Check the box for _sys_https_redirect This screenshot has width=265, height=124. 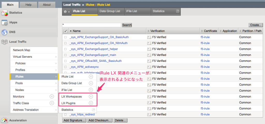(65, 114)
